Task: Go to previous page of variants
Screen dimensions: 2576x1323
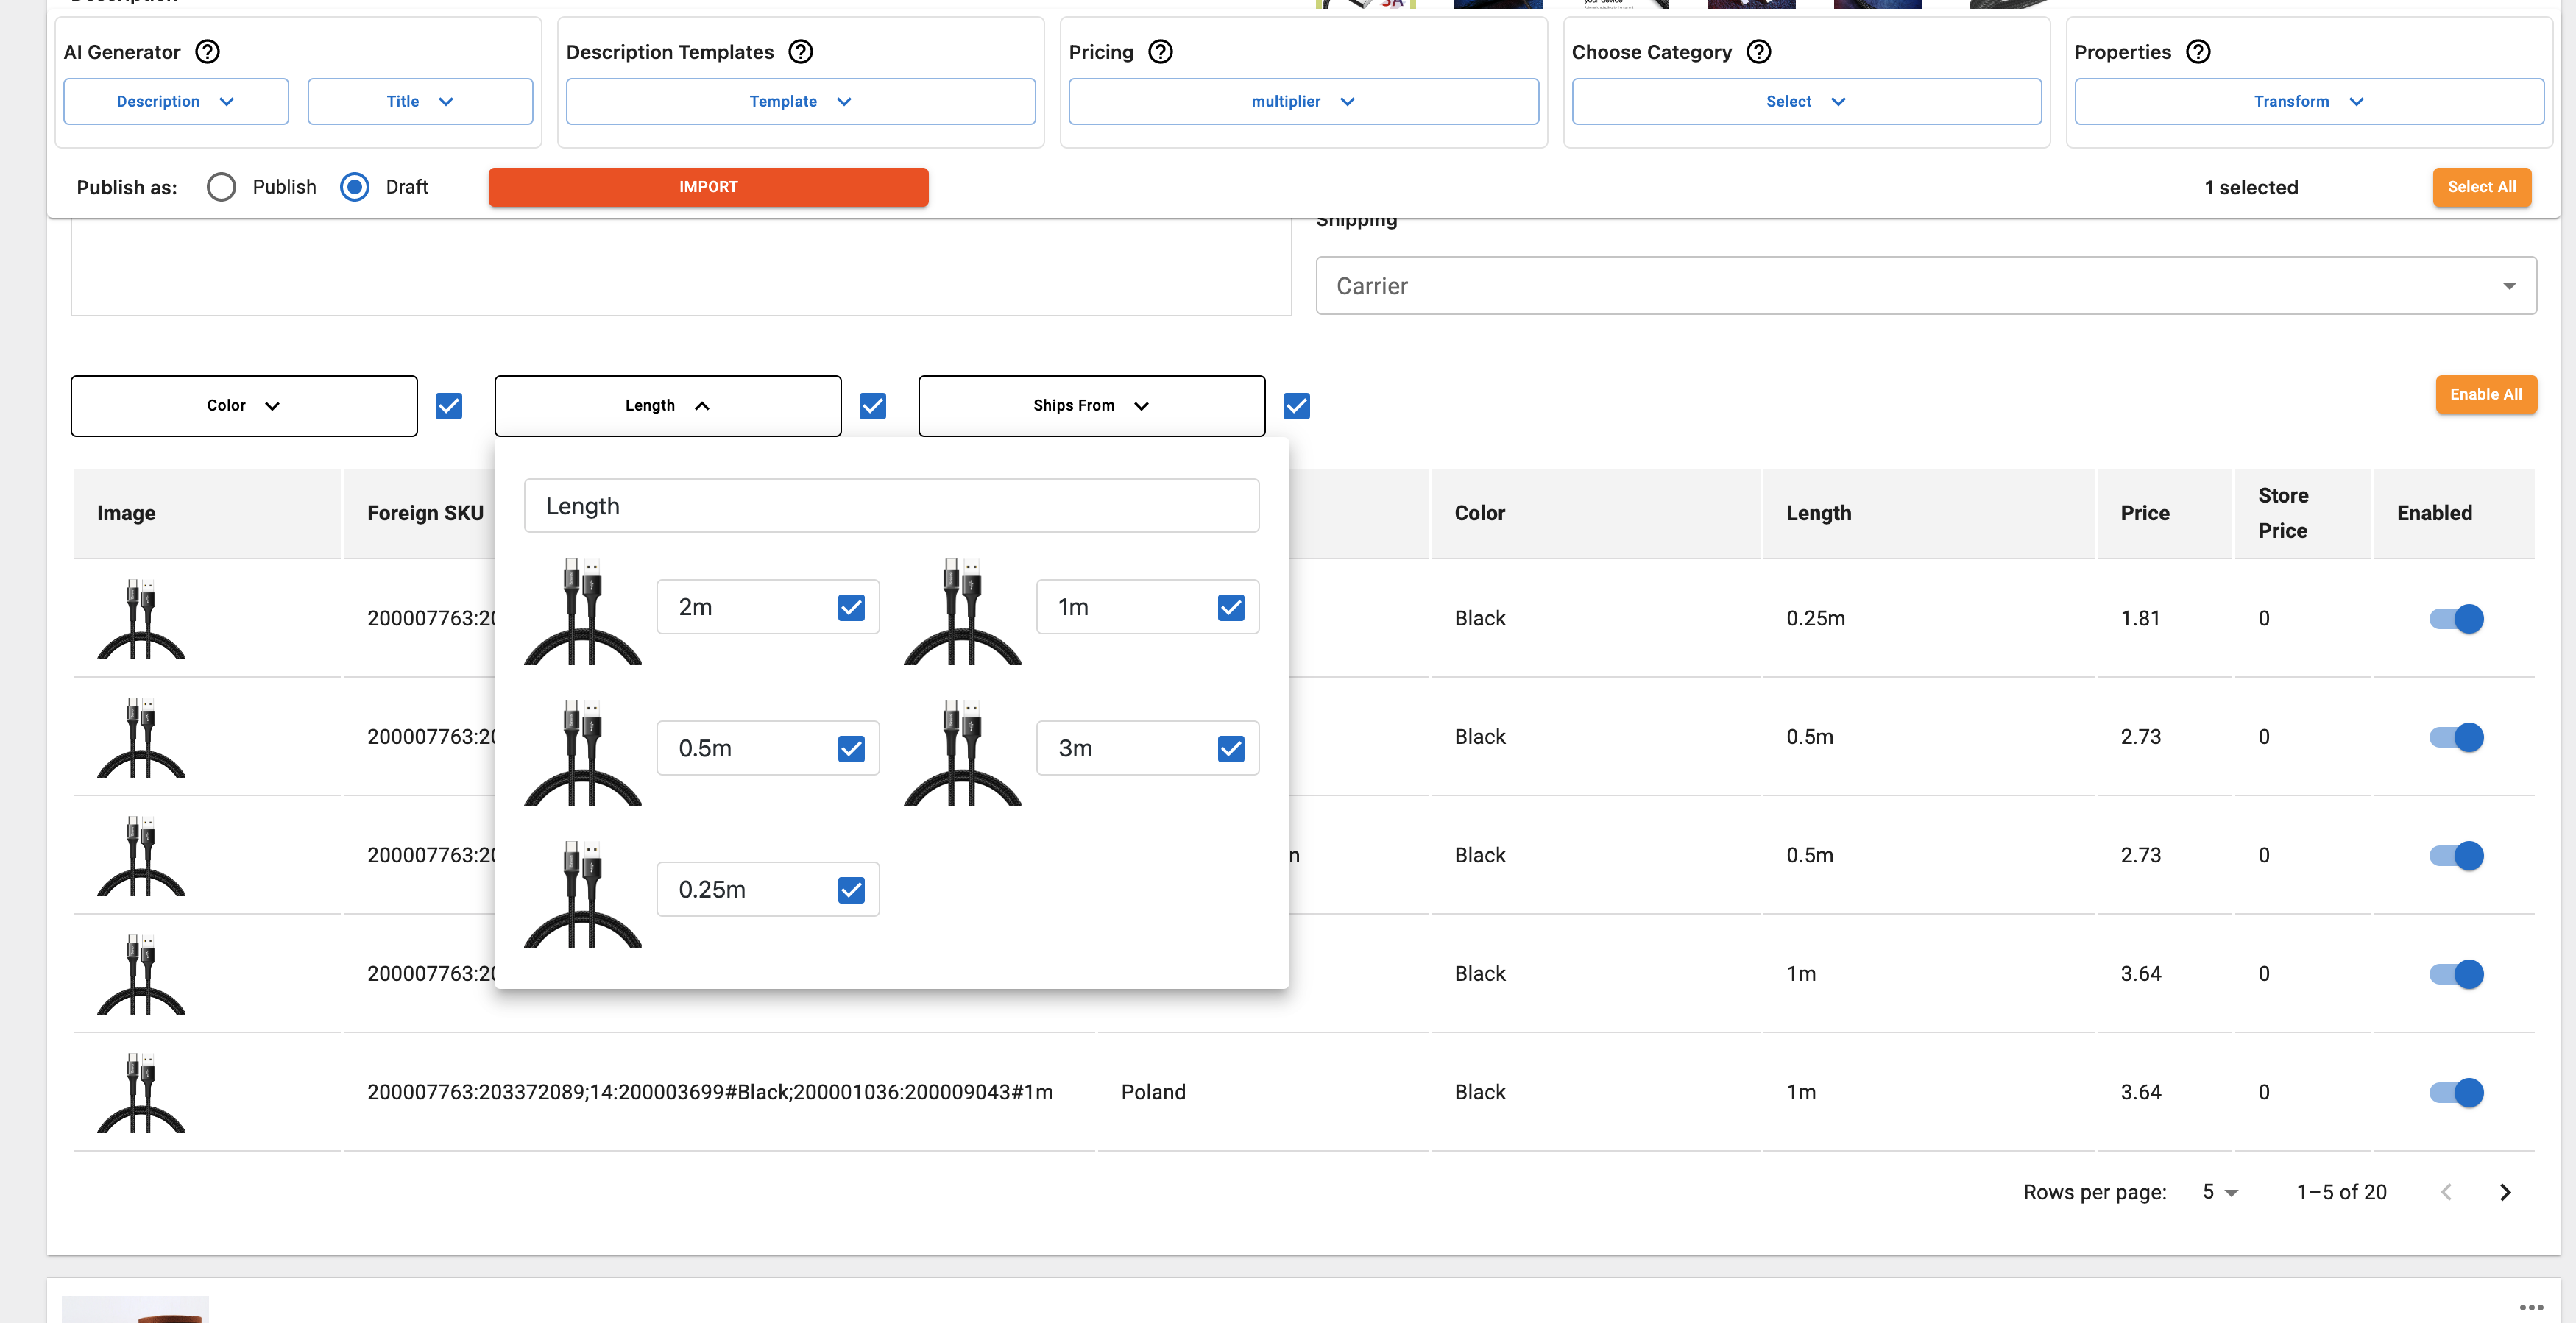Action: 2446,1192
